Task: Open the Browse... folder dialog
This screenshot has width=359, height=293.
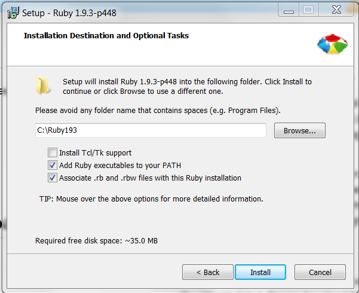Action: [300, 130]
